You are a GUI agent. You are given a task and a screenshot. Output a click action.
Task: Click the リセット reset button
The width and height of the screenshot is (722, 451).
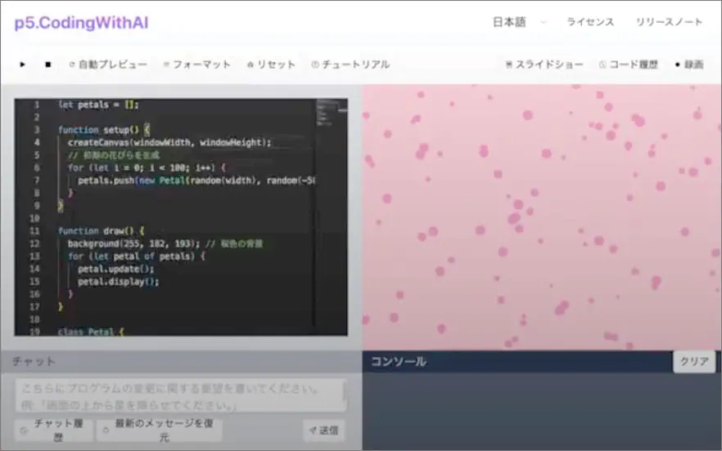coord(271,65)
